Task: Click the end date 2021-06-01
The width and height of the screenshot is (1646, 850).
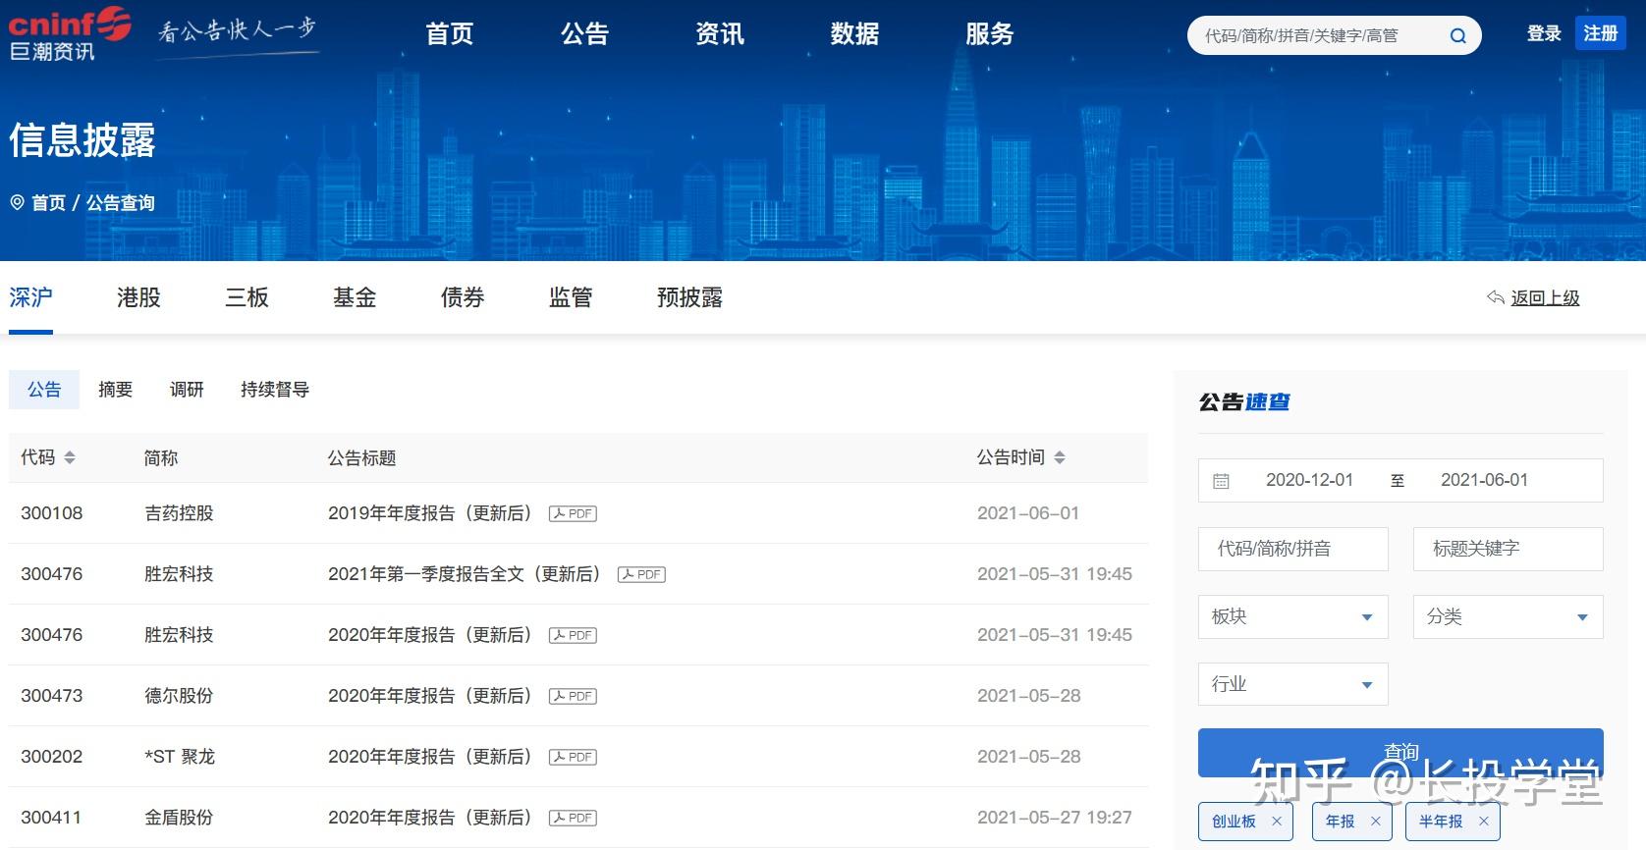Action: click(1484, 480)
